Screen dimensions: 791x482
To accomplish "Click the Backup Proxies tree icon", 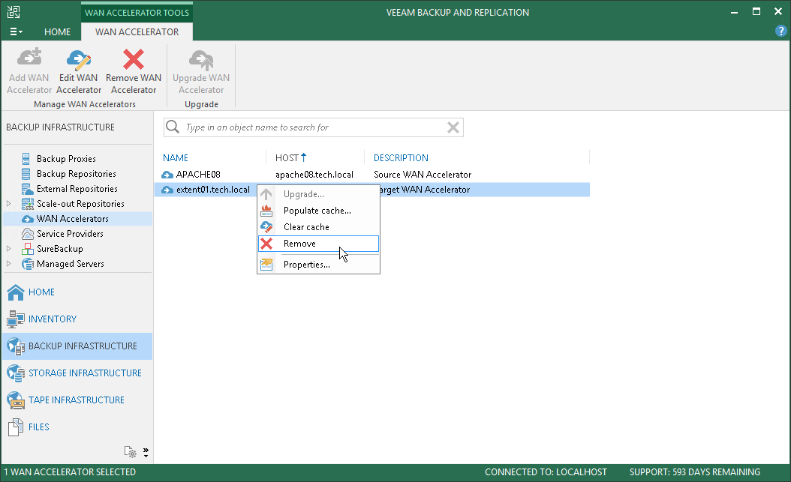I will pyautogui.click(x=26, y=159).
